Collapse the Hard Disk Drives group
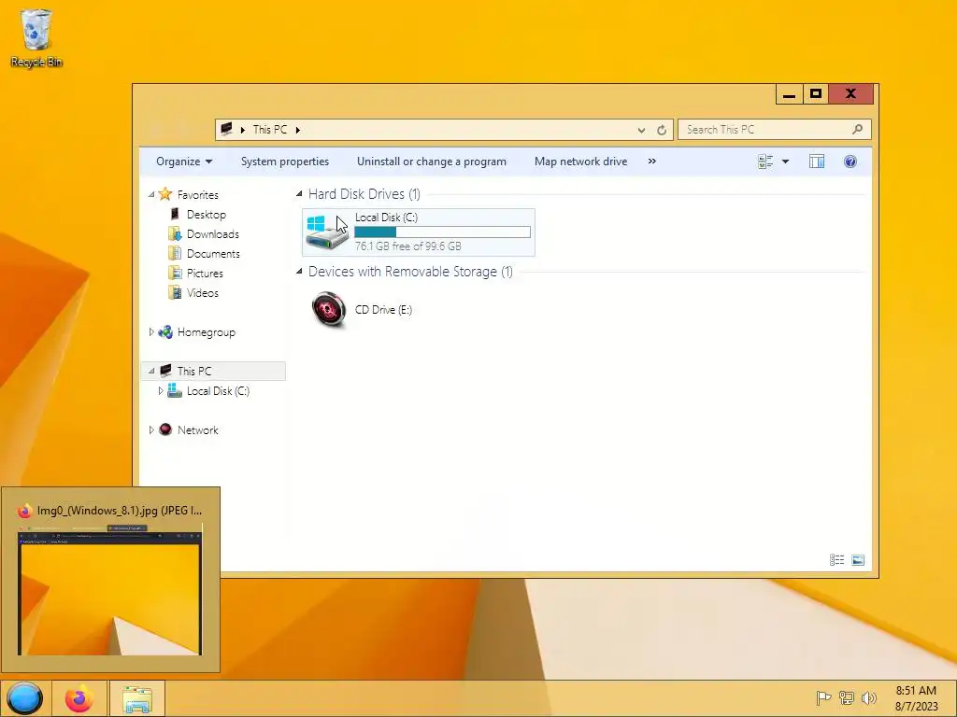 click(x=299, y=194)
